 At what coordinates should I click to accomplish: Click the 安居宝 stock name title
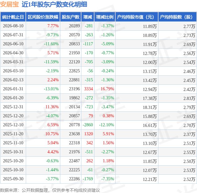(9, 4)
